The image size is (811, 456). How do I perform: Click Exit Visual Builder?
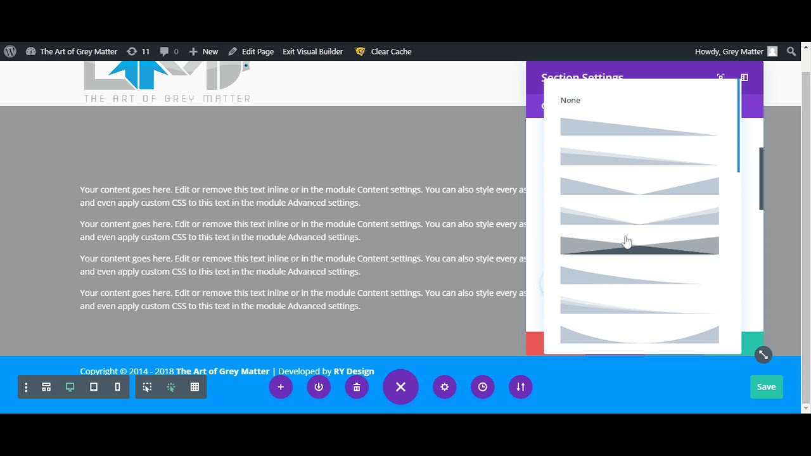coord(312,51)
